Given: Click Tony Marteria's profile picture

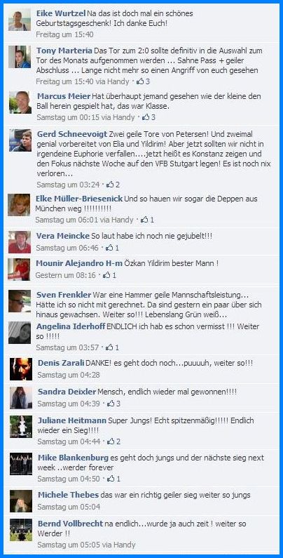Looking at the screenshot, I should tap(20, 57).
